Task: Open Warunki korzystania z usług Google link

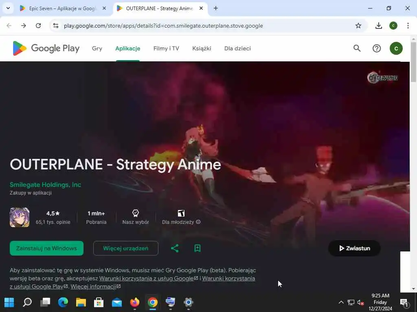Action: click(148, 278)
